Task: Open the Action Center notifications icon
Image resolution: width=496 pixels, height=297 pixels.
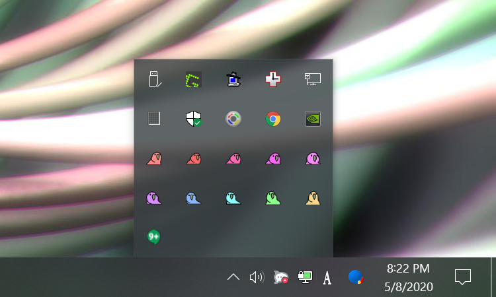Action: click(x=463, y=277)
